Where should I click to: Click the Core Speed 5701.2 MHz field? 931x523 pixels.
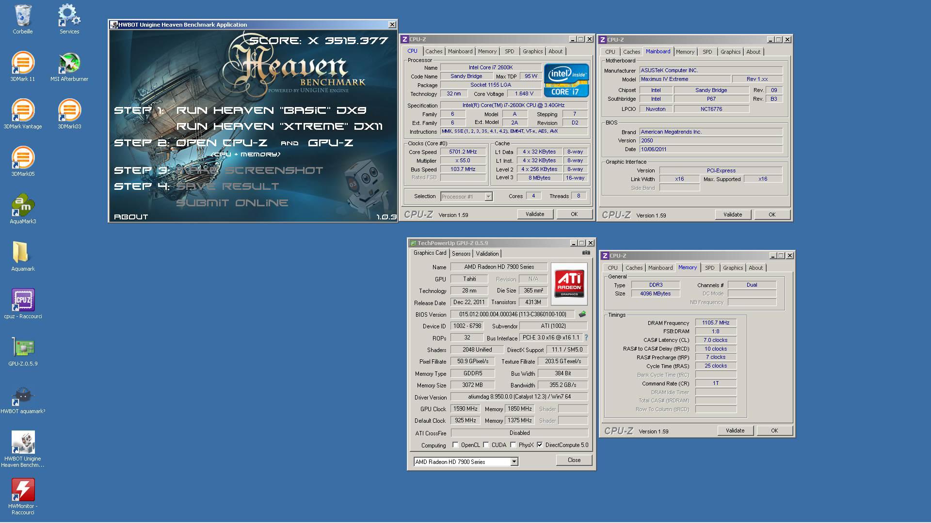click(x=463, y=152)
